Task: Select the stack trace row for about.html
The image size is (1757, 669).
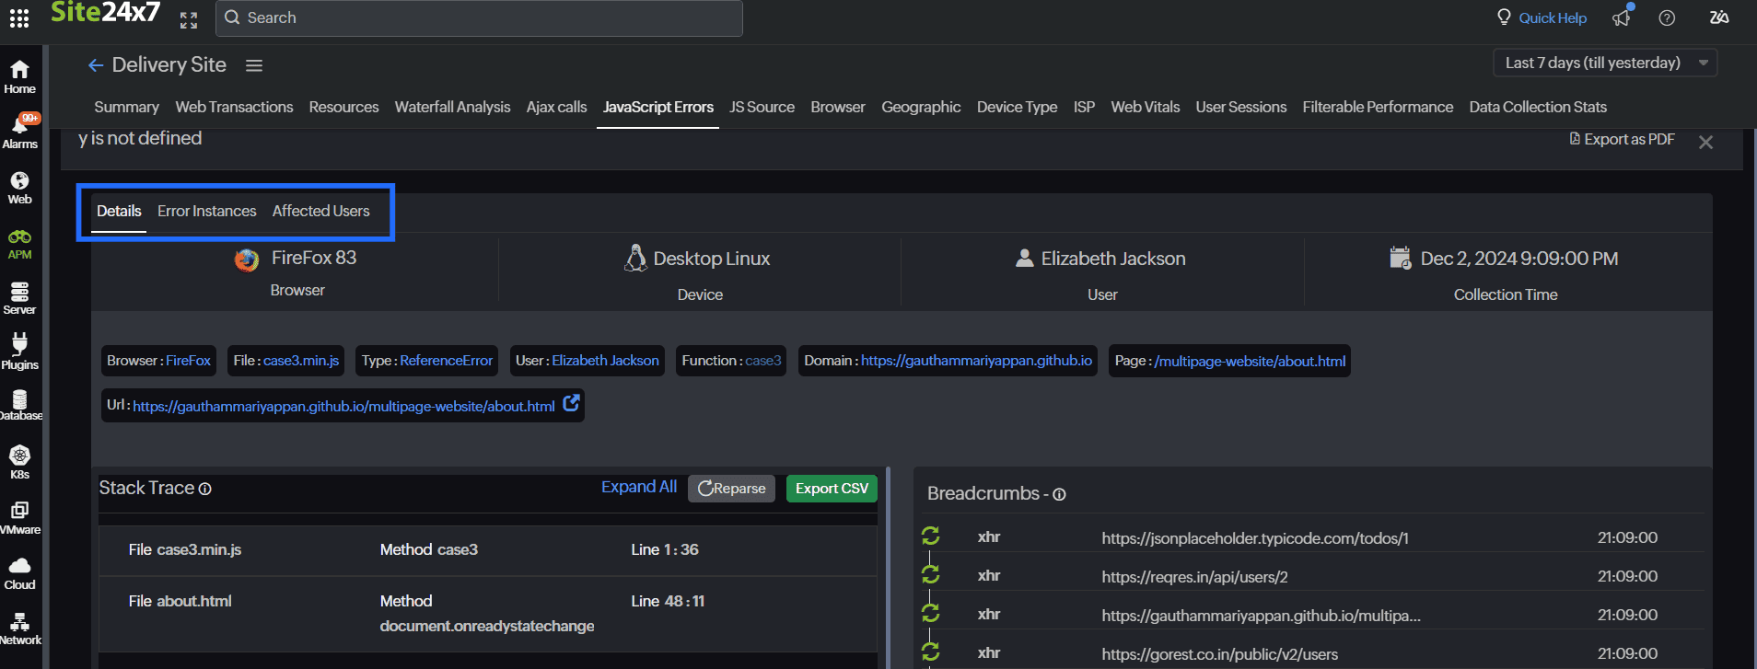Action: (x=488, y=613)
